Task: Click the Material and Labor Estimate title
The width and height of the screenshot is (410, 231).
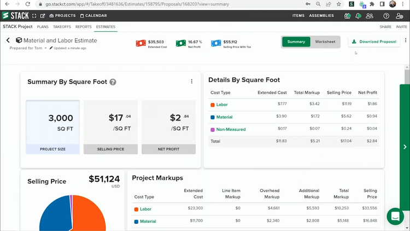Action: click(60, 41)
